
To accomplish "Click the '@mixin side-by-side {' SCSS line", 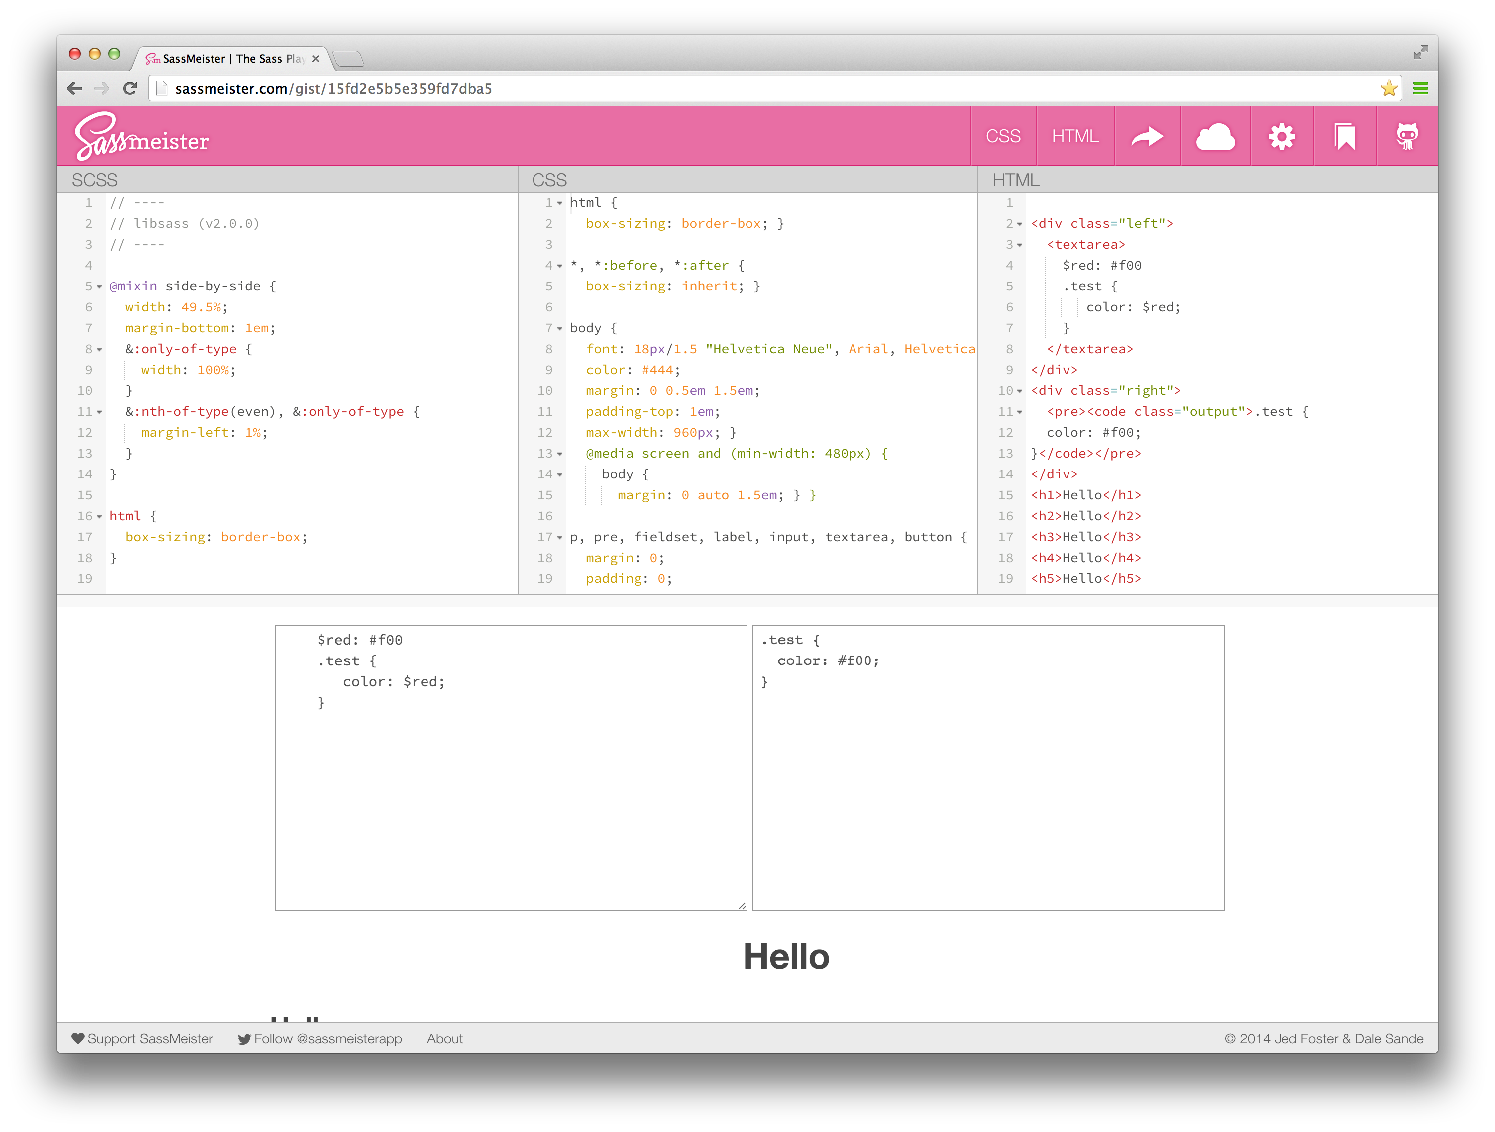I will [193, 286].
